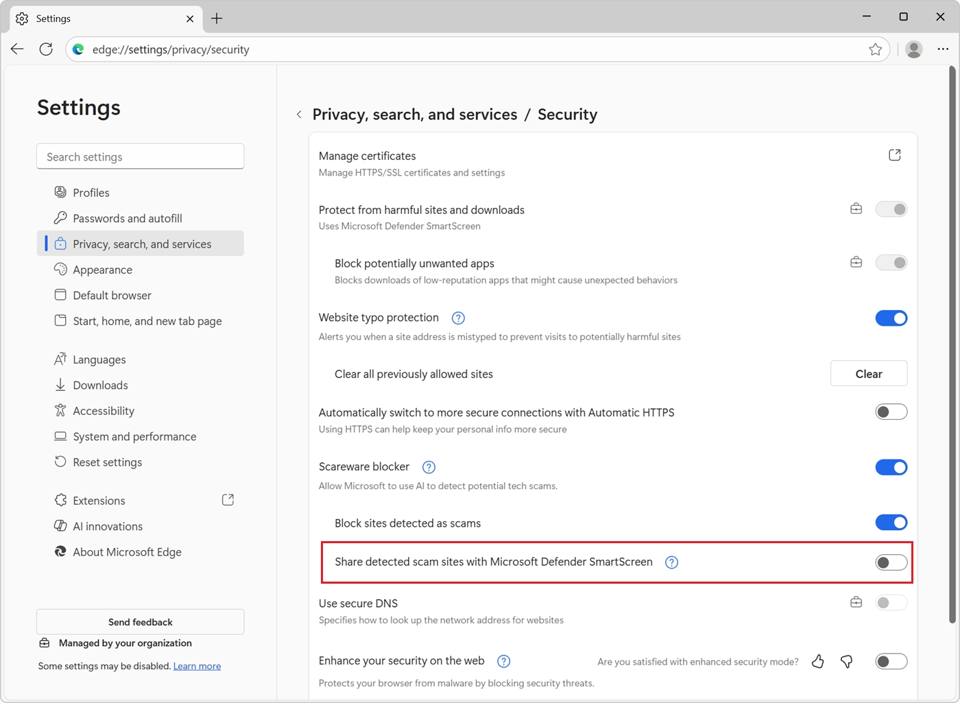960x703 pixels.
Task: Click the favorites star in the address bar
Action: pyautogui.click(x=875, y=49)
